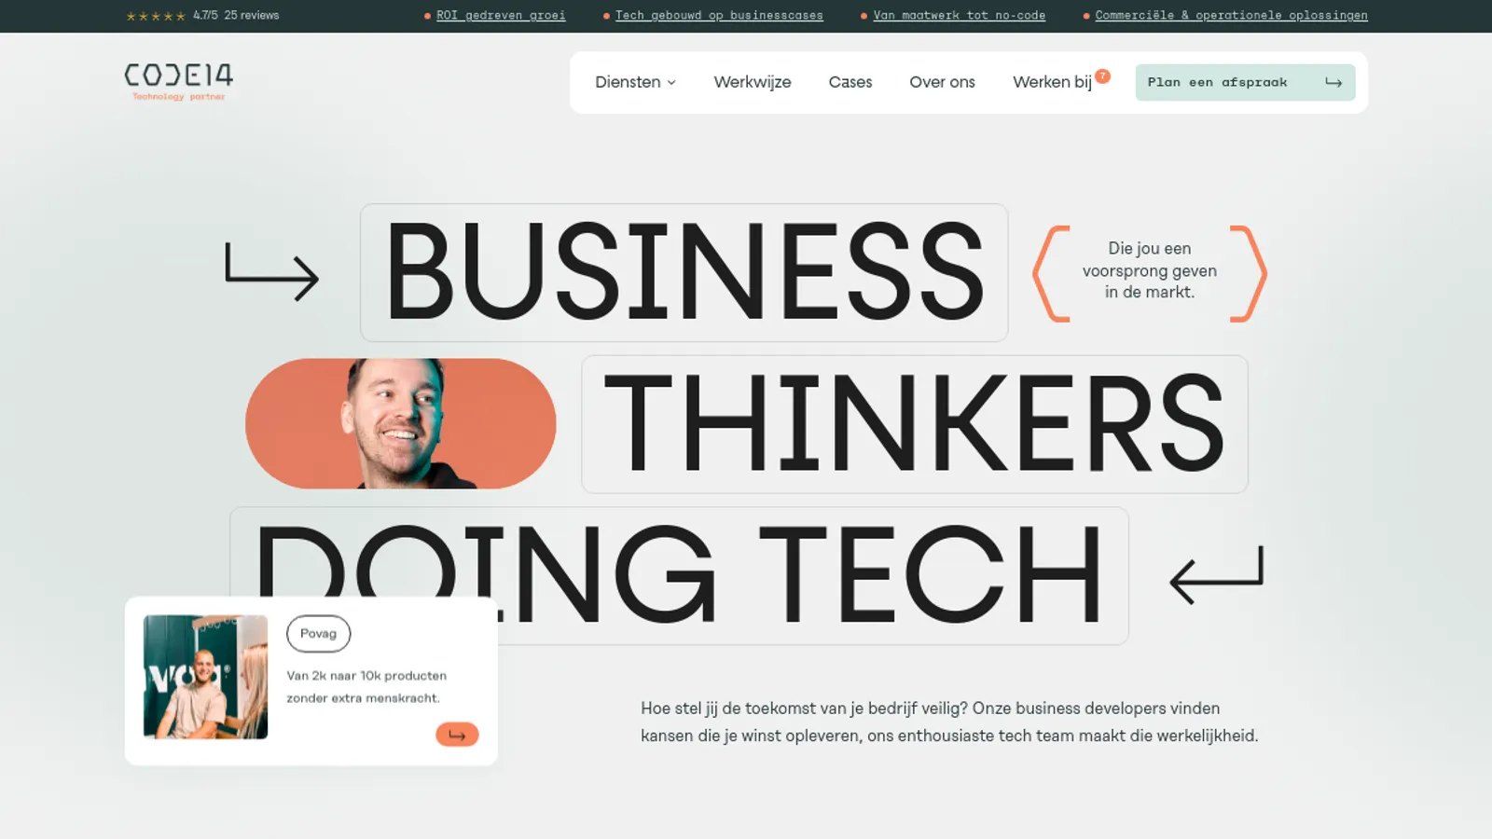The height and width of the screenshot is (839, 1492).
Task: Click the smiling man portrait in orange pill
Action: [401, 423]
